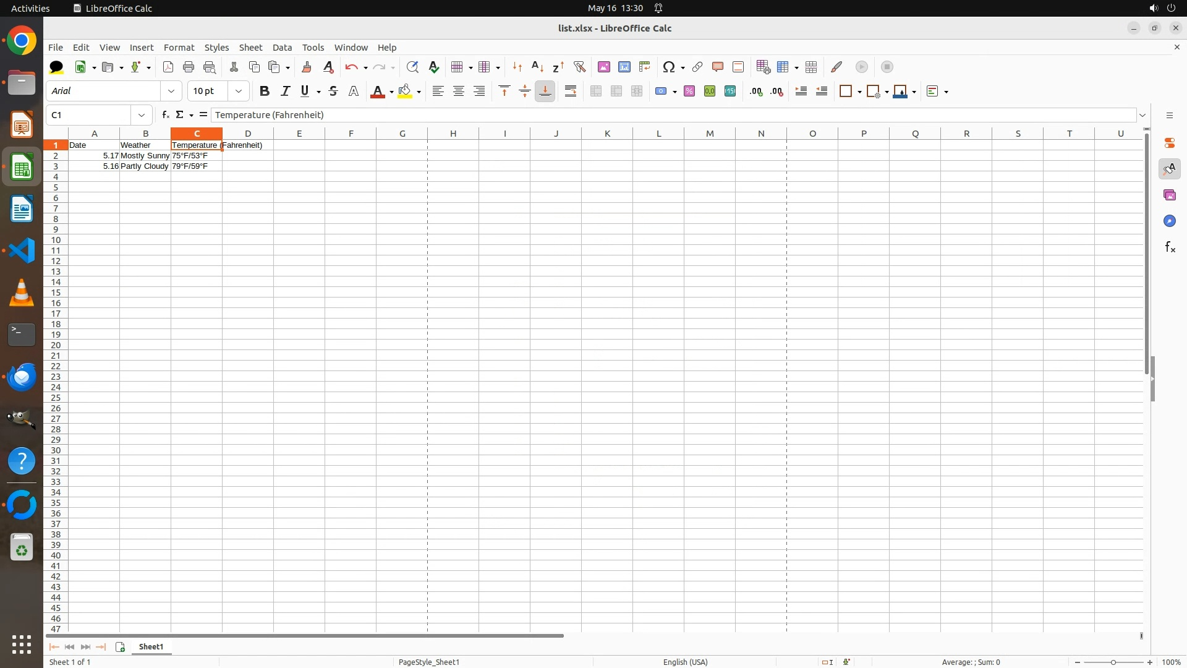Screen dimensions: 1187x668
Task: Click the Sort Ascending icon
Action: (537, 67)
